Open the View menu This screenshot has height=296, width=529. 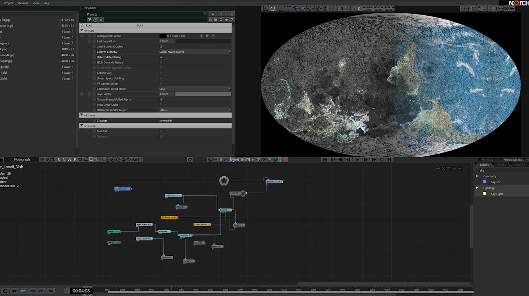point(36,3)
